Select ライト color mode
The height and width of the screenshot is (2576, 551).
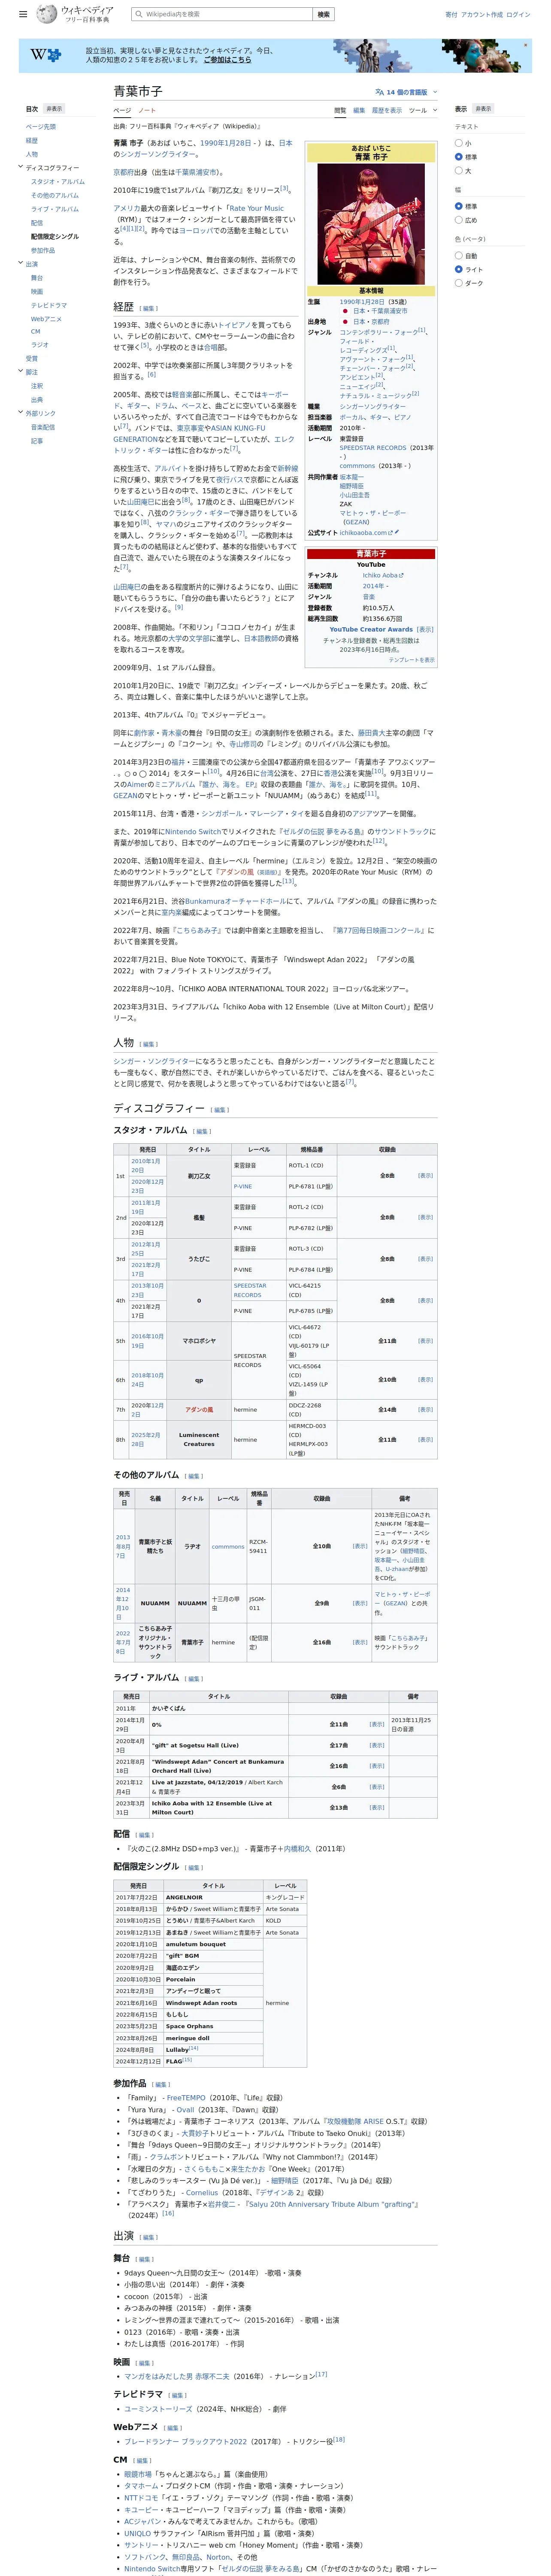point(459,269)
